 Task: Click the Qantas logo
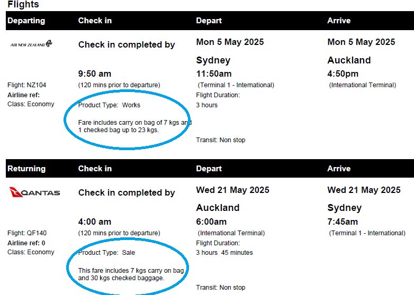[x=34, y=192]
